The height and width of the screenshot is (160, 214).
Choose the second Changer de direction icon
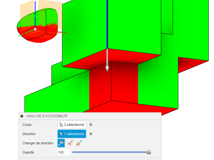[70, 143]
